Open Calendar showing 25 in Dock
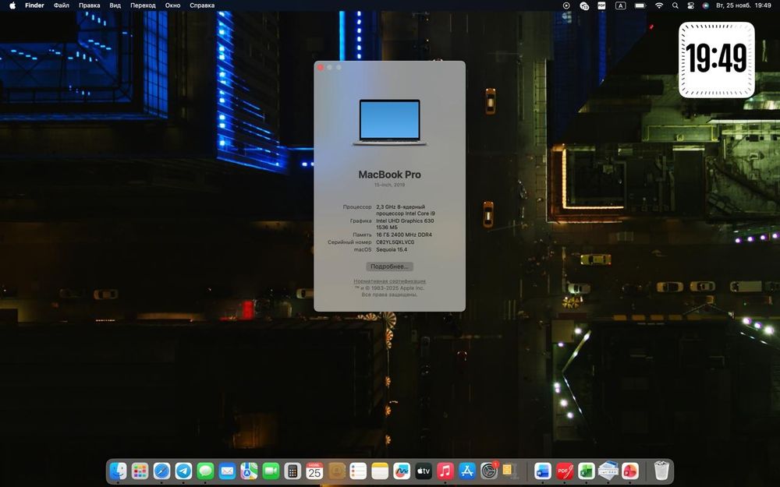Screen dimensions: 780x487 point(314,471)
